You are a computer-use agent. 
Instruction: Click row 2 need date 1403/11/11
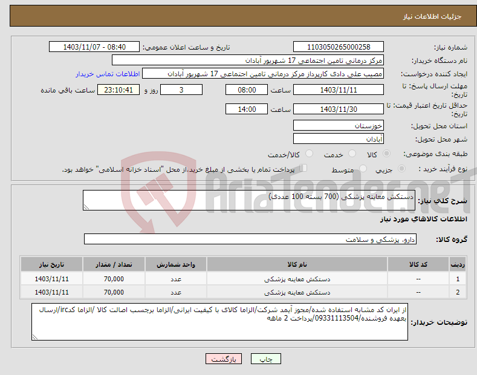[x=52, y=292]
